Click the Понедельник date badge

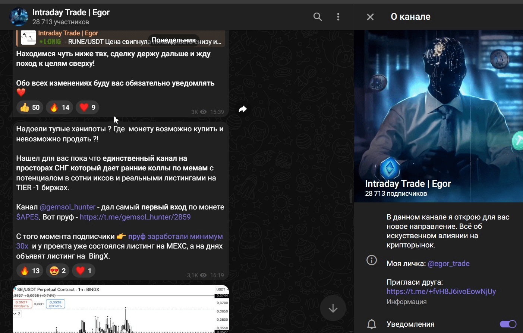[174, 40]
